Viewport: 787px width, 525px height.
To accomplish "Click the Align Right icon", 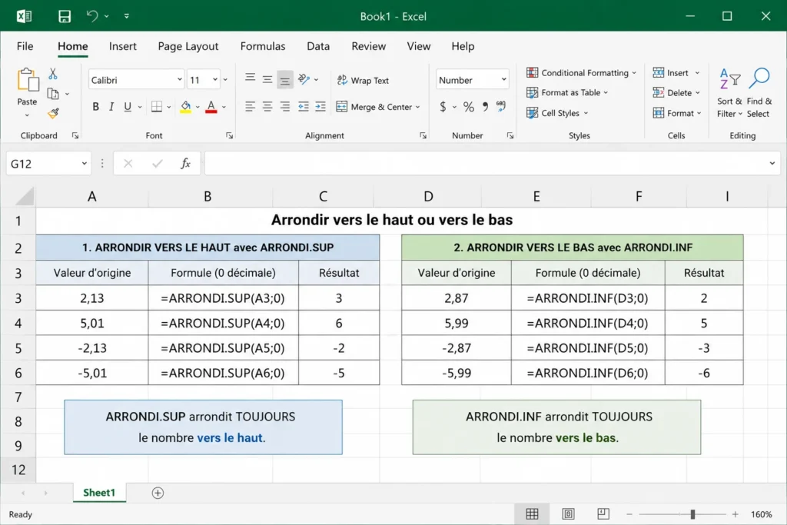I will (284, 106).
